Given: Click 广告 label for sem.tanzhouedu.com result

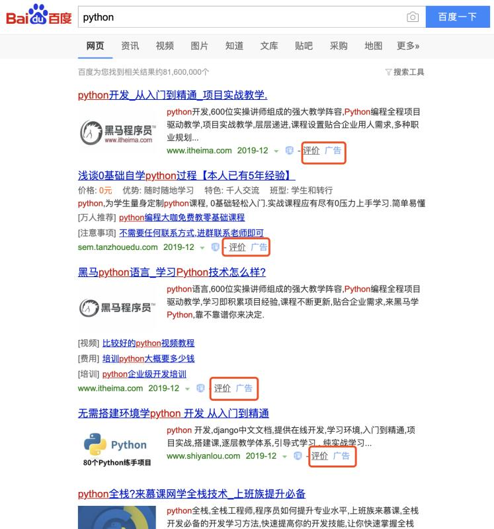Looking at the screenshot, I should click(259, 247).
